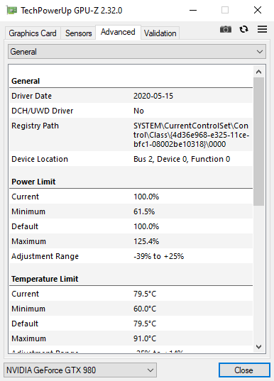Take a screenshot with the camera icon

[x=225, y=29]
